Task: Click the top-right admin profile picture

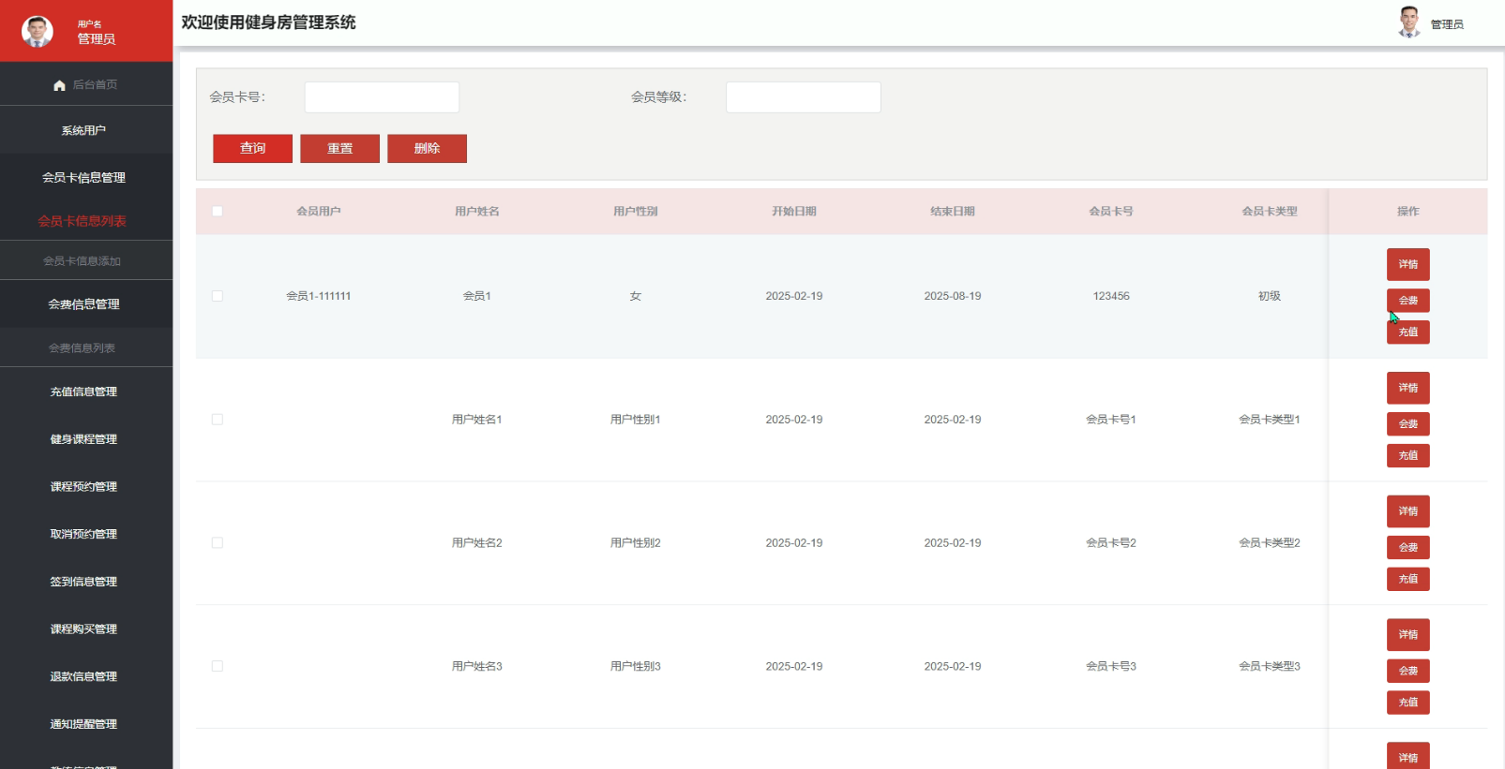Action: (x=1408, y=22)
